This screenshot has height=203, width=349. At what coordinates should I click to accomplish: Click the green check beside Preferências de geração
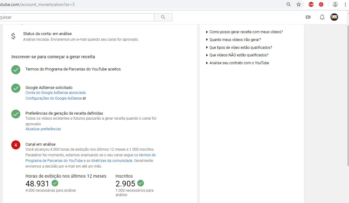pos(16,114)
